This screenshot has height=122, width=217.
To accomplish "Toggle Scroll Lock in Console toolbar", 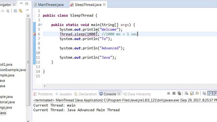I will click(x=192, y=94).
